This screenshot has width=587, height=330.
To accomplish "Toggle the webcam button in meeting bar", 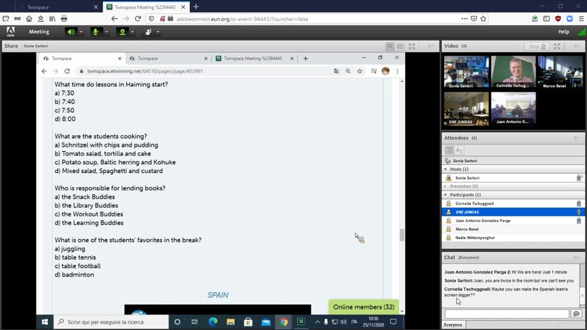I will [x=122, y=32].
